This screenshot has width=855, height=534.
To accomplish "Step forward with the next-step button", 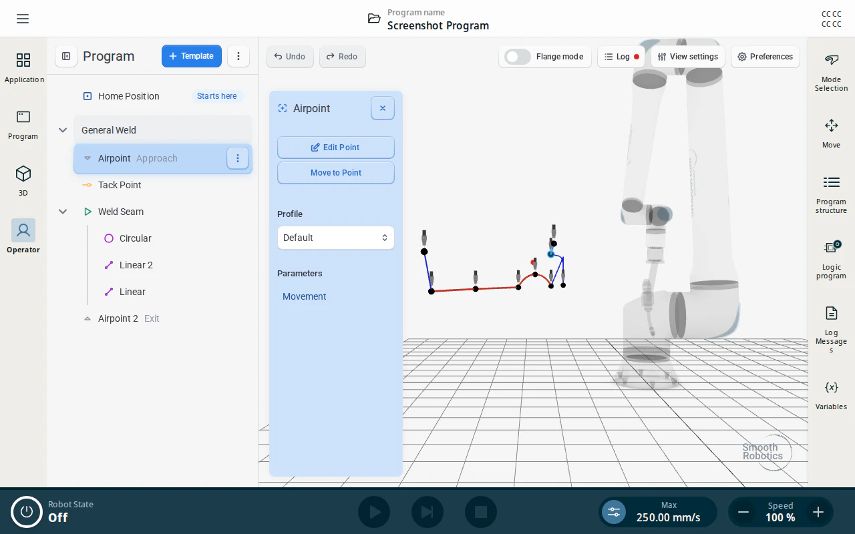I will (427, 512).
